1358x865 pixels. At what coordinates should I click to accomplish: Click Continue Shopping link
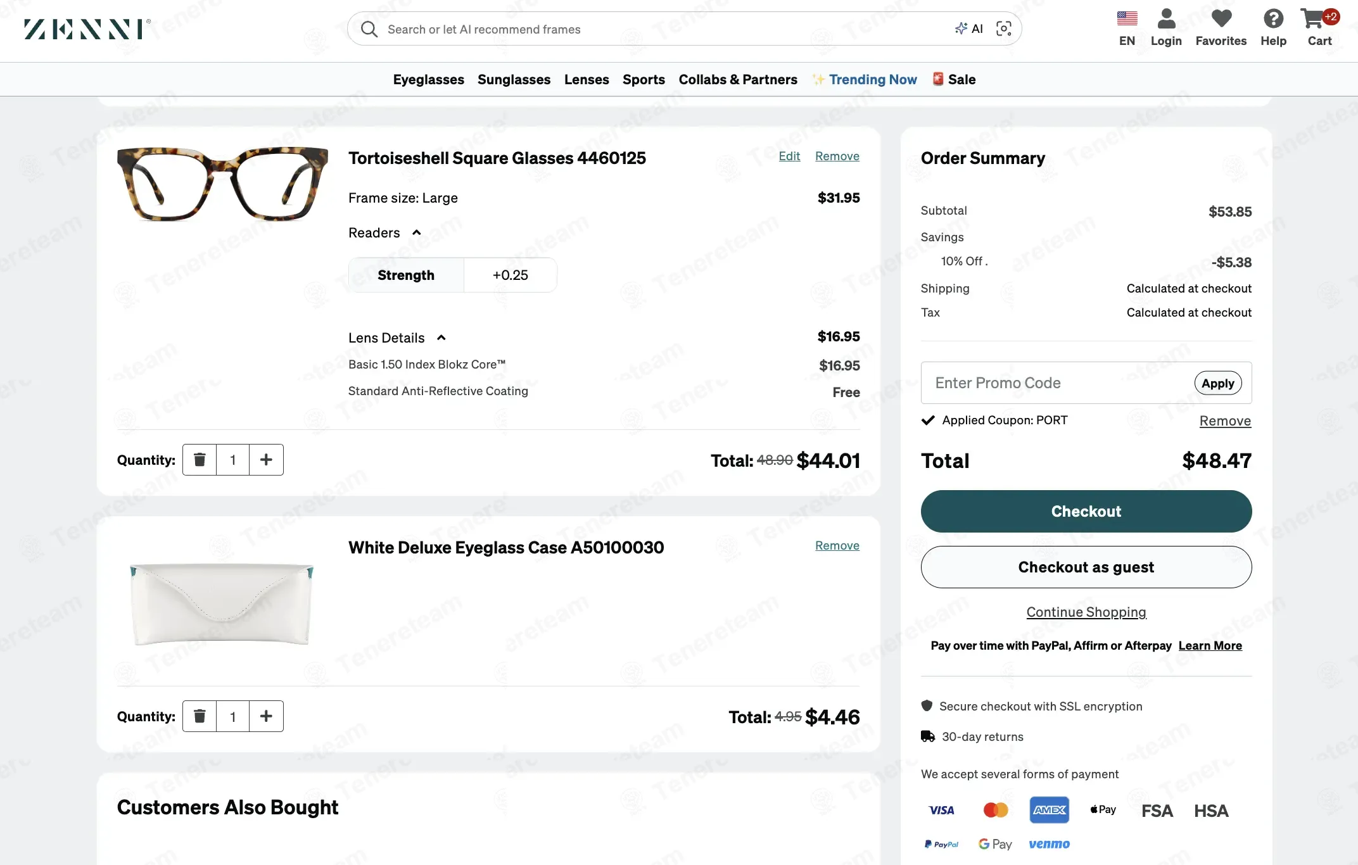tap(1086, 612)
